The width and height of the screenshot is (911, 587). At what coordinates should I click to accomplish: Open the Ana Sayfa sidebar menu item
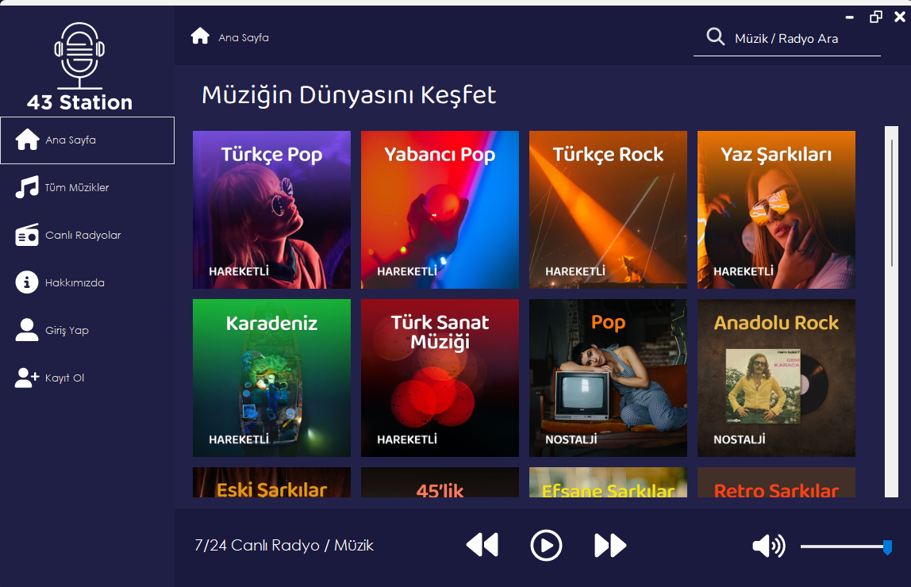click(x=87, y=140)
